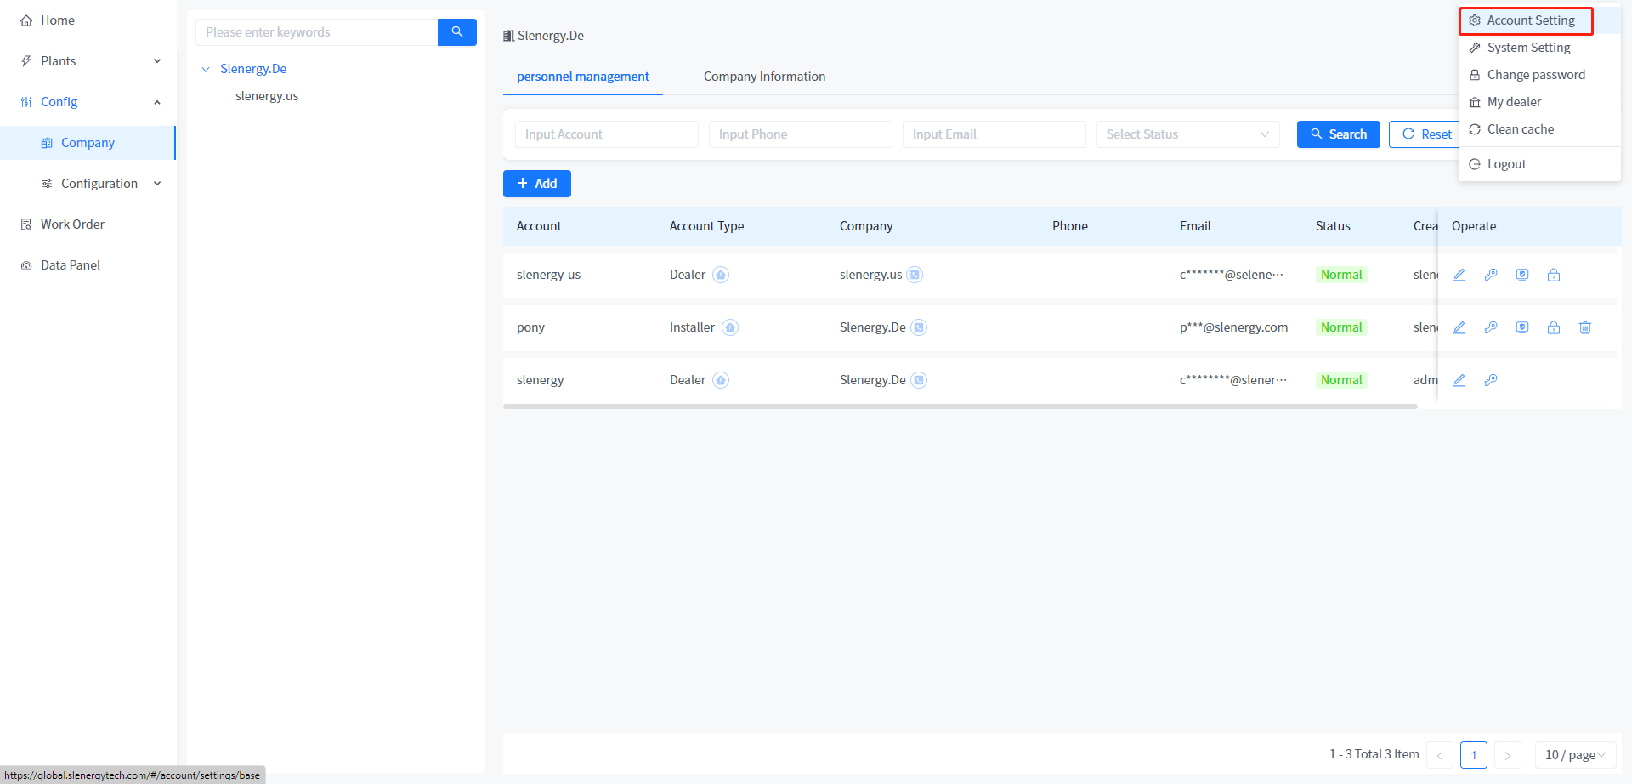Choose Logout in the dropdown menu
This screenshot has height=784, width=1632.
click(1506, 164)
